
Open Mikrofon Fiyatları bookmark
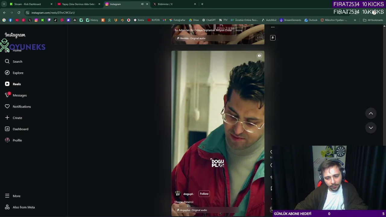click(x=334, y=20)
